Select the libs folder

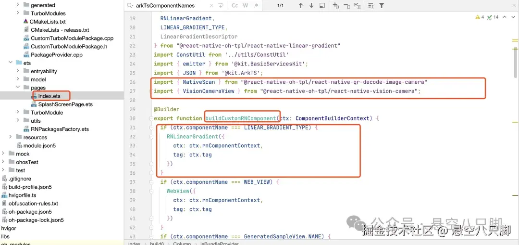[5, 236]
